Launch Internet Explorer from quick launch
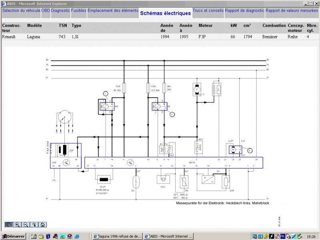The height and width of the screenshot is (240, 320). pyautogui.click(x=77, y=236)
